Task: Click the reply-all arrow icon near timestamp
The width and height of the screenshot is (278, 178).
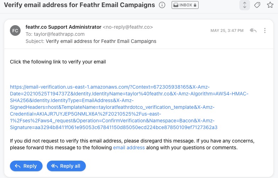Action: pyautogui.click(x=253, y=30)
